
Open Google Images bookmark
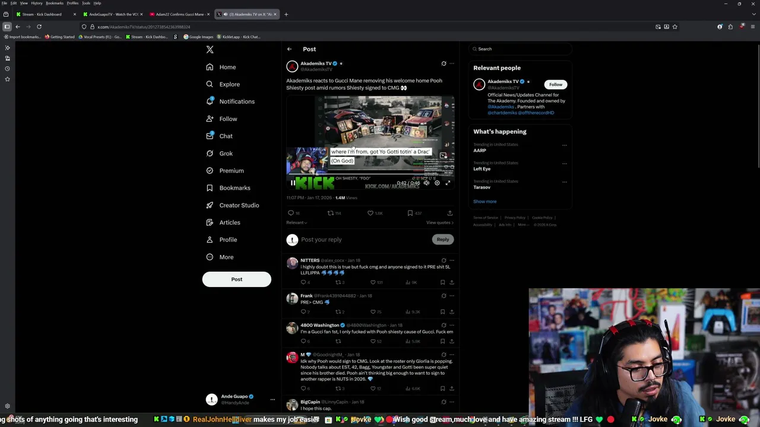pyautogui.click(x=198, y=37)
